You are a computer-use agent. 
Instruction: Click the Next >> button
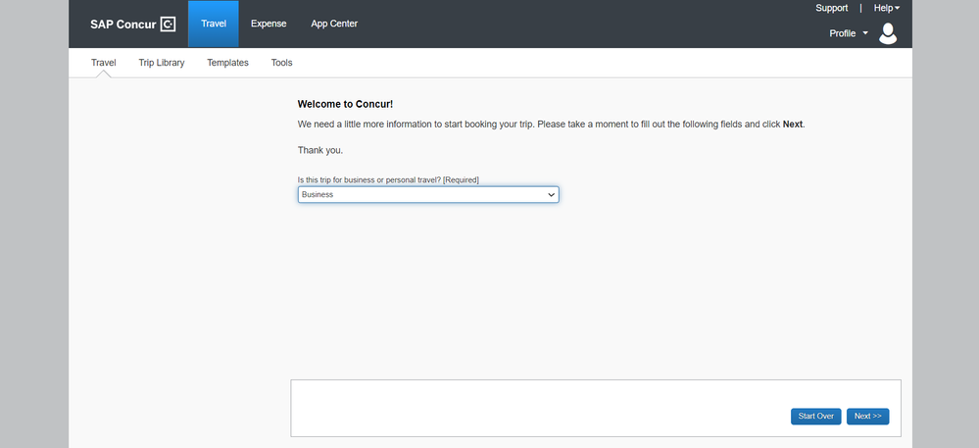tap(868, 416)
